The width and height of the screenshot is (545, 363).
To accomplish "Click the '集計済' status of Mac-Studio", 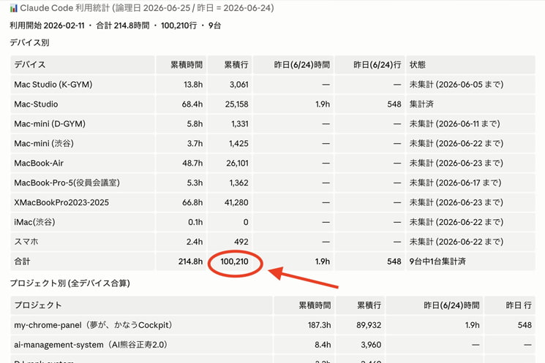I will [421, 104].
